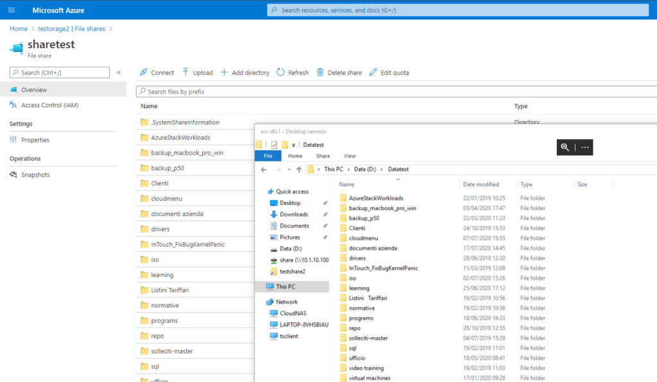Click the Pictures icon in Quick access
This screenshot has height=382, width=657.
point(273,237)
